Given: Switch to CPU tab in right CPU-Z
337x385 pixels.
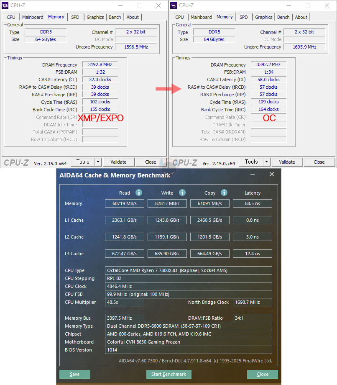Looking at the screenshot, I should click(179, 17).
